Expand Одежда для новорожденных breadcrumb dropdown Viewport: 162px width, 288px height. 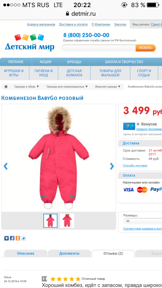click(x=67, y=86)
